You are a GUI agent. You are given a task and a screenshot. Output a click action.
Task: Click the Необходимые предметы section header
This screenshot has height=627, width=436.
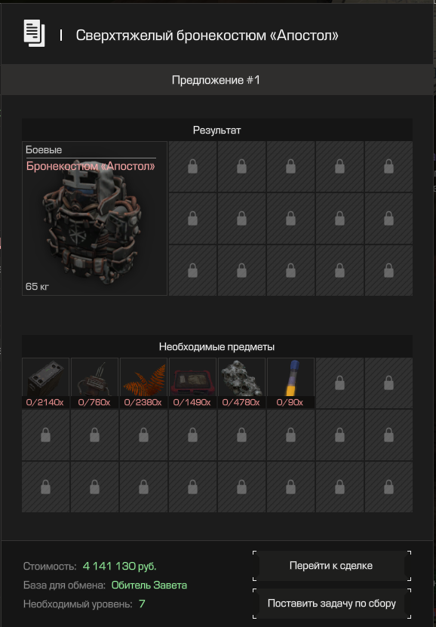tap(217, 346)
